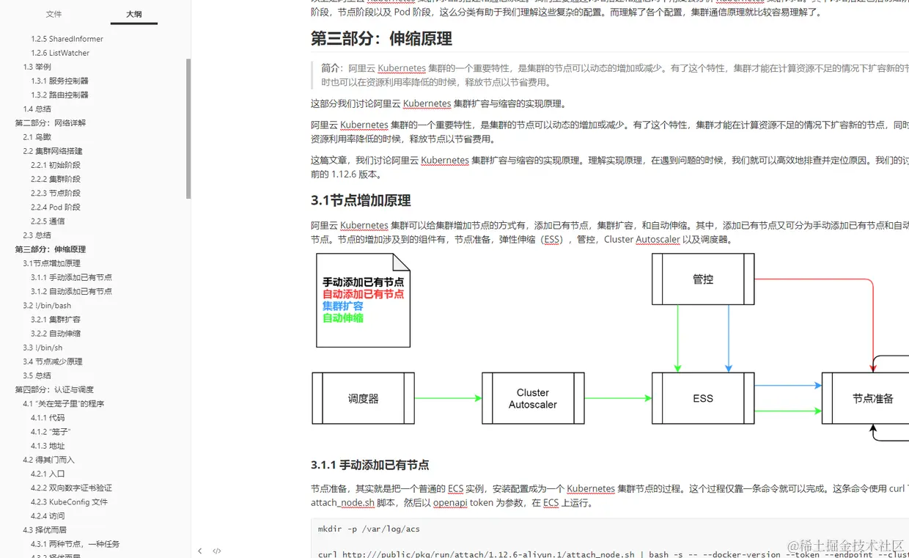Screen dimensions: 909x558
Task: Click the mkdir -p /var/log/acs code line
Action: (x=369, y=529)
